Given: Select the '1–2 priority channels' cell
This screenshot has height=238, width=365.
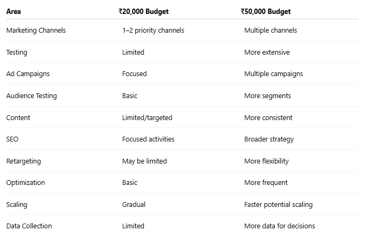Looking at the screenshot, I should point(153,31).
